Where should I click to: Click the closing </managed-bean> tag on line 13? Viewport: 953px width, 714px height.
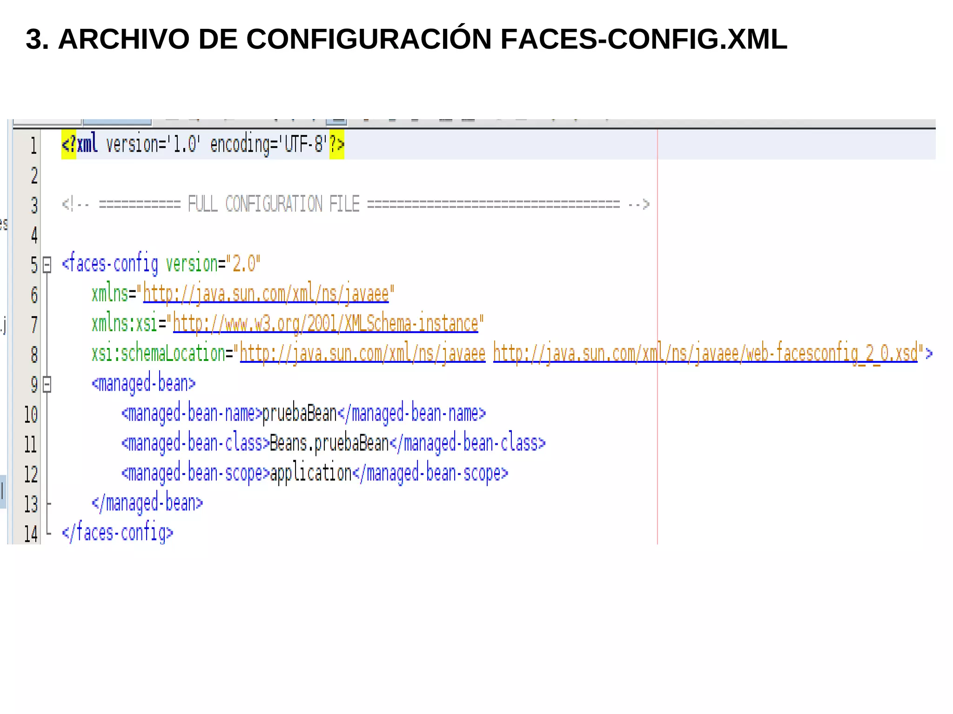[147, 503]
